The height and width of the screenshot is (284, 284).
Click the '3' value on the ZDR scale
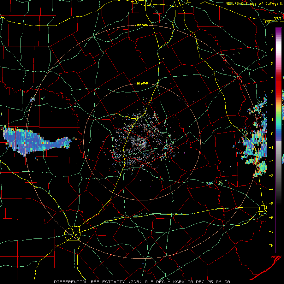tap(272, 92)
